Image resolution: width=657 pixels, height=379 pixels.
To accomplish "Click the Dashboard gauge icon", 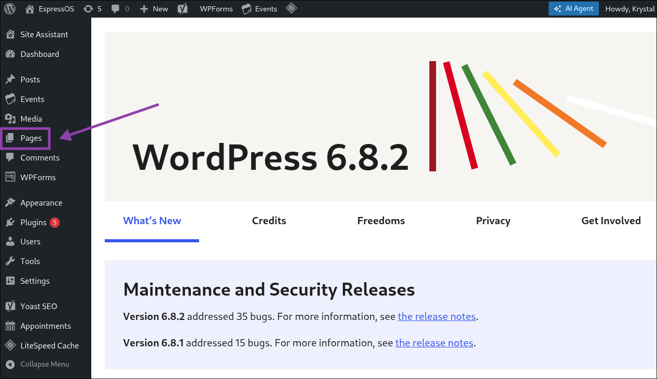I will click(10, 54).
